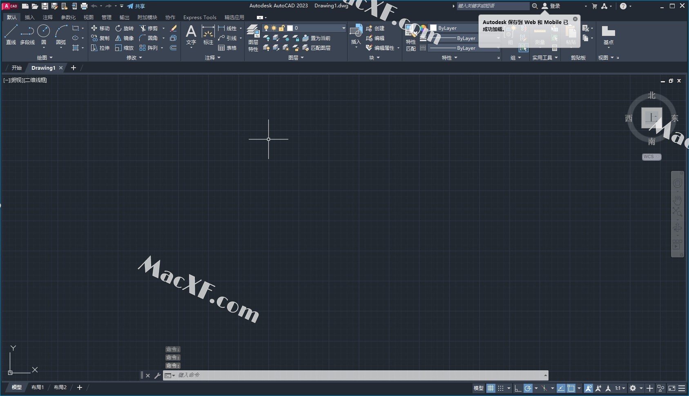The height and width of the screenshot is (396, 689).
Task: Close the Autodesk save notification bubble
Action: point(575,19)
